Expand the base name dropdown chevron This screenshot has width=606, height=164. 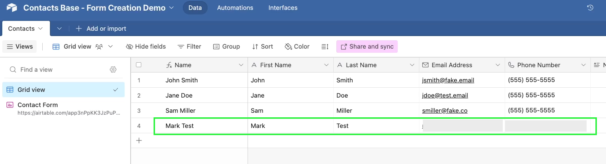(171, 8)
